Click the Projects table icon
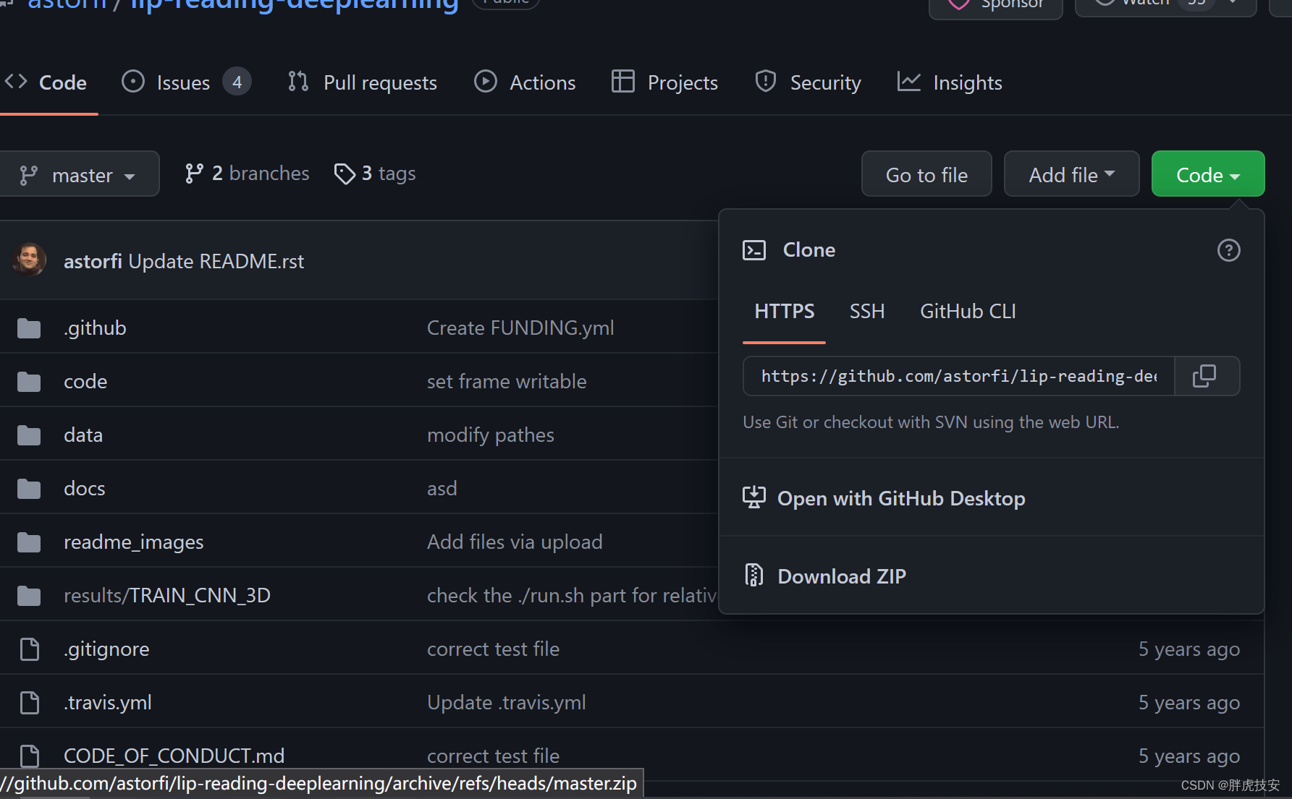Viewport: 1292px width, 799px height. tap(623, 82)
